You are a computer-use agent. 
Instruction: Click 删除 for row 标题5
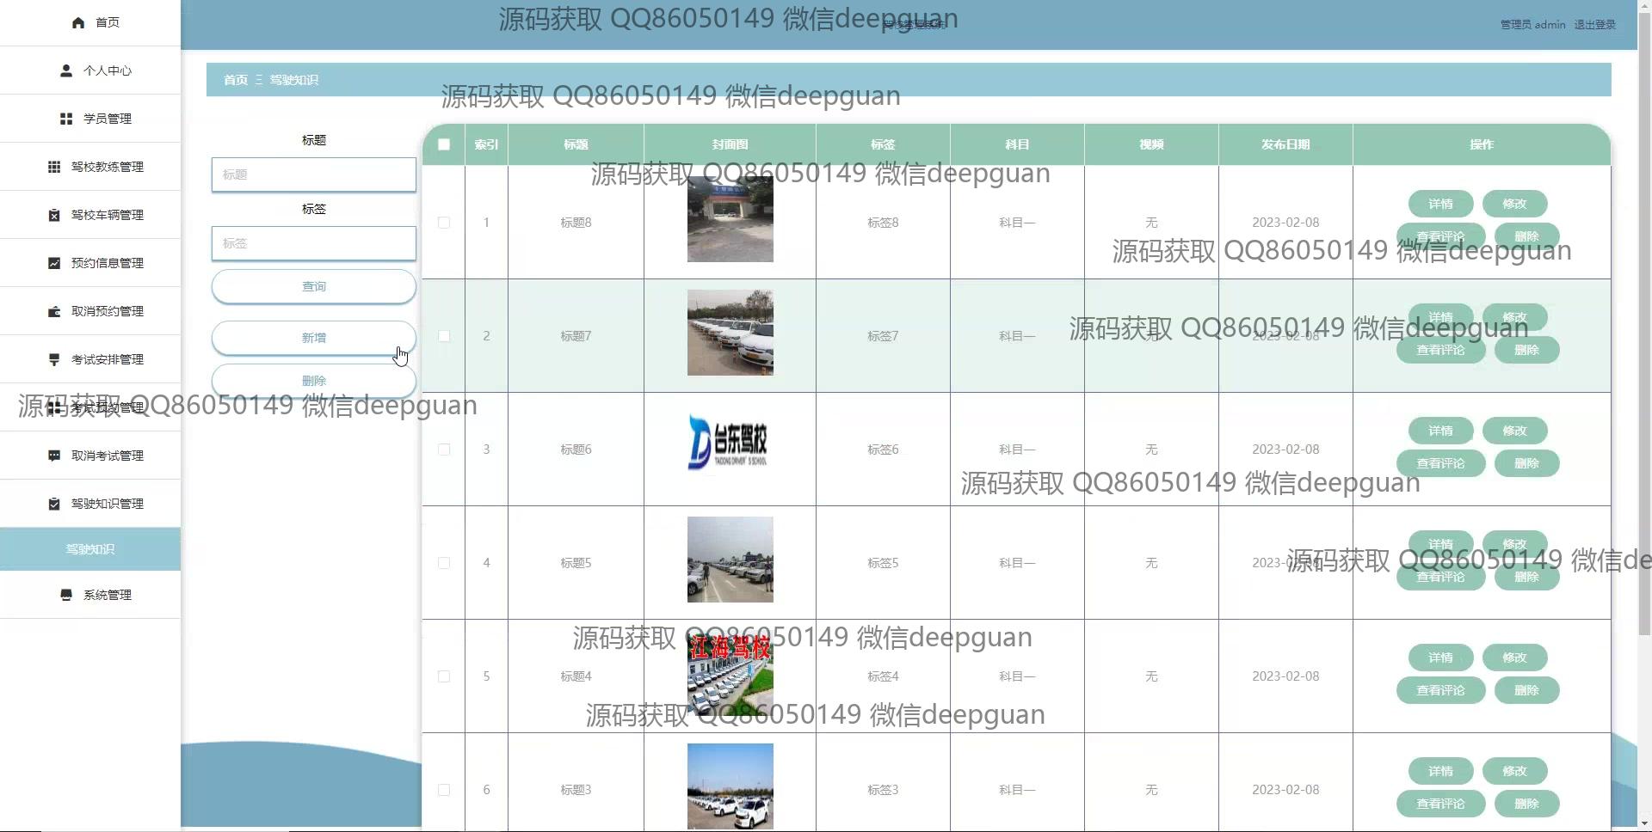pyautogui.click(x=1526, y=577)
